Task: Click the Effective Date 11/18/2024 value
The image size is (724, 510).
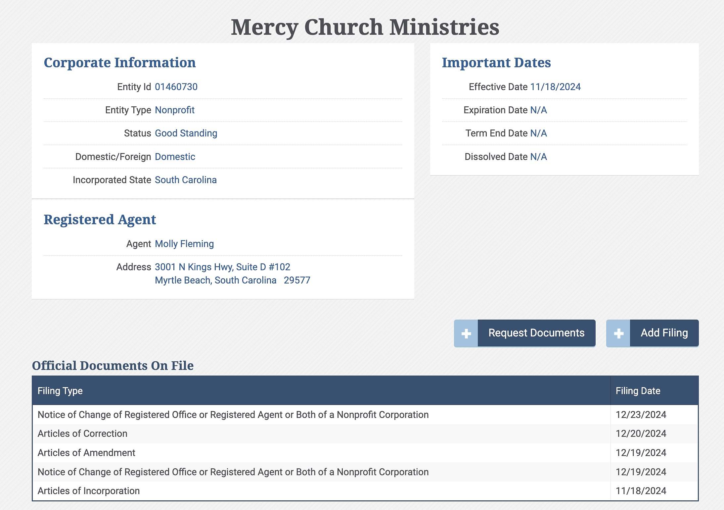Action: click(555, 87)
